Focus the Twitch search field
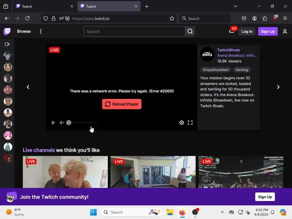Image resolution: width=292 pixels, height=219 pixels. (x=135, y=31)
